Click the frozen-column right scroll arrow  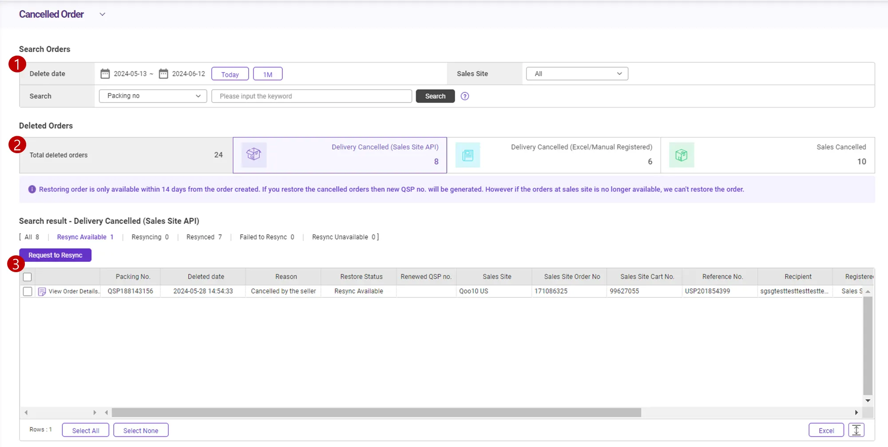[95, 413]
